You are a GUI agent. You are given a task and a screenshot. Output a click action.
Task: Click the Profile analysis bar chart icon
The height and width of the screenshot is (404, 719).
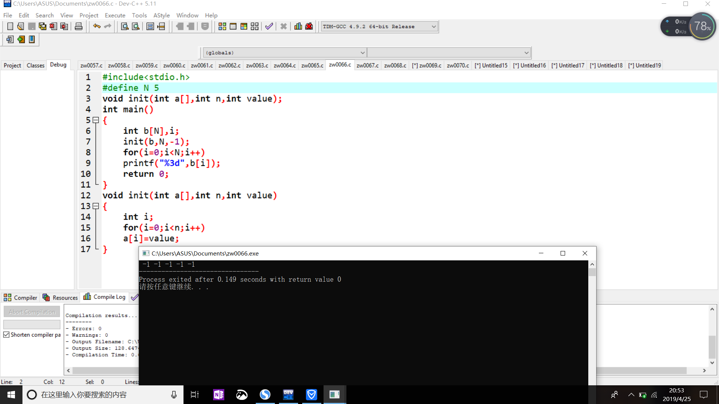point(298,27)
